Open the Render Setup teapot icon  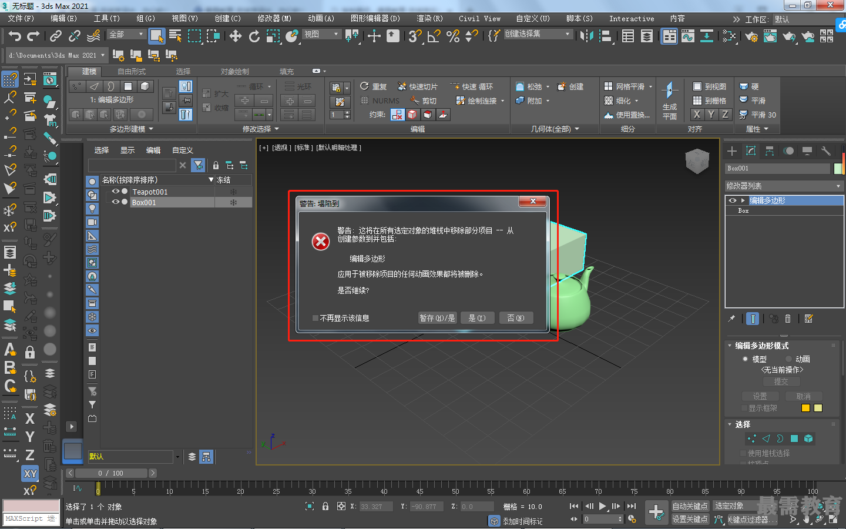coord(751,36)
